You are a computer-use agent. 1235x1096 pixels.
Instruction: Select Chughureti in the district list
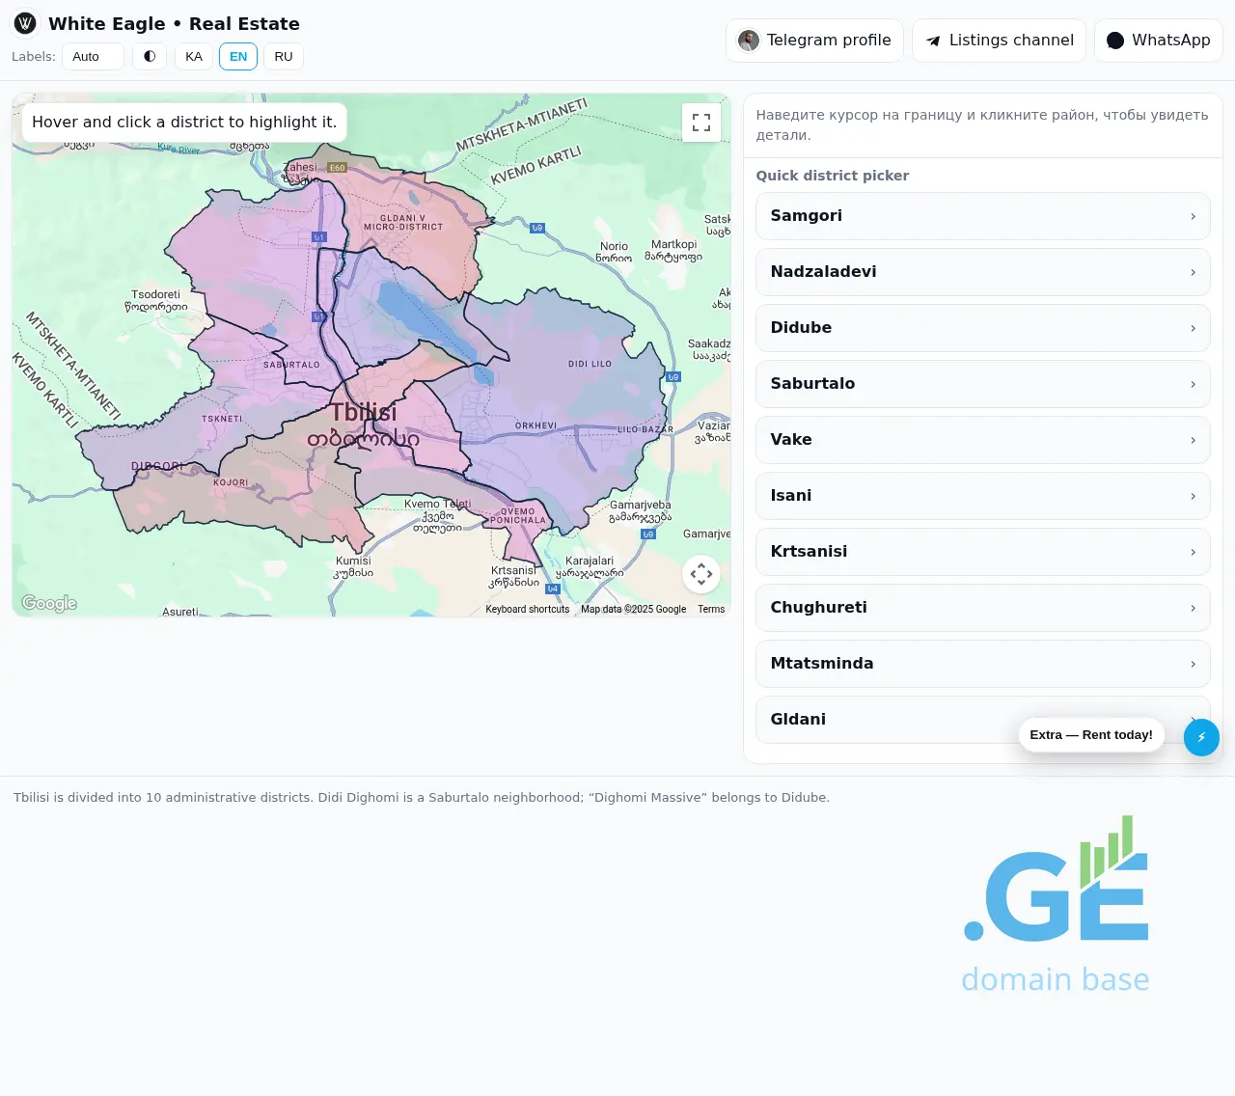982,608
